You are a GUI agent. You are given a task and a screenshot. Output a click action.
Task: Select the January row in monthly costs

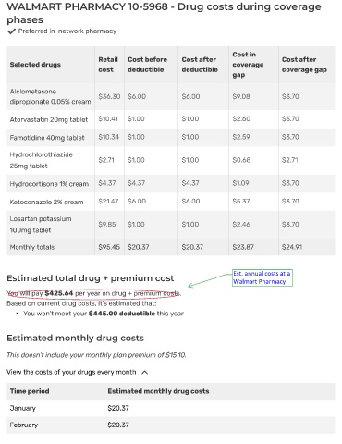click(x=171, y=408)
